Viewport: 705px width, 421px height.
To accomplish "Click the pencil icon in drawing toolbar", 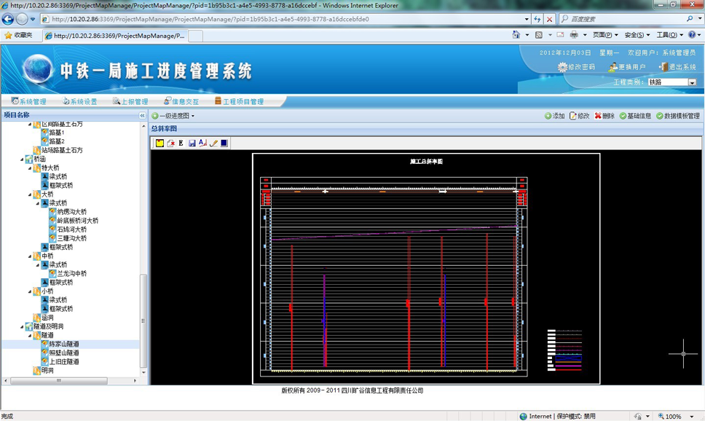I will pyautogui.click(x=213, y=143).
